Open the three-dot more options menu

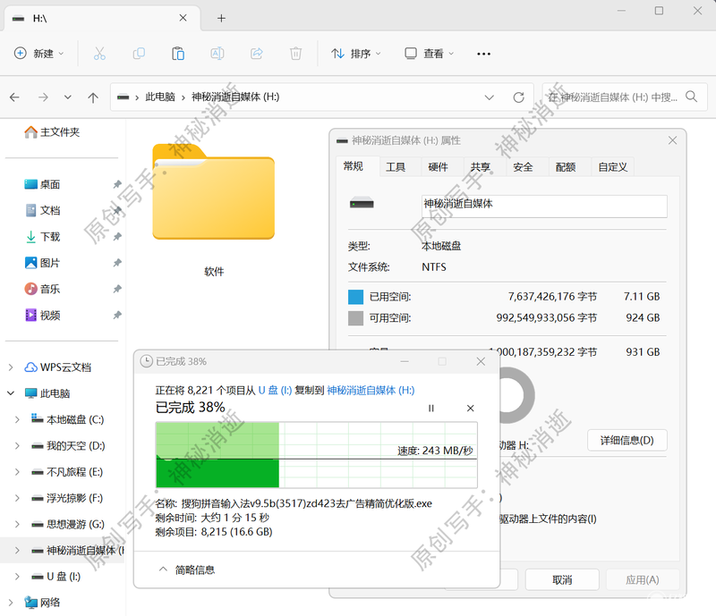coord(483,54)
